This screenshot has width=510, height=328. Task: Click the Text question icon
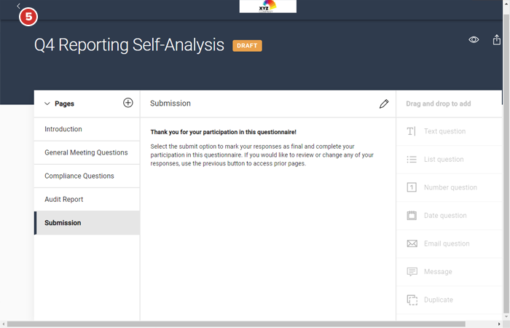pyautogui.click(x=412, y=131)
